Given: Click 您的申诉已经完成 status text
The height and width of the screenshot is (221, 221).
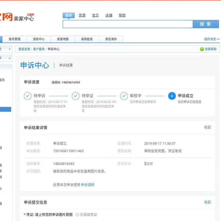Looking at the screenshot, I should tap(190, 102).
